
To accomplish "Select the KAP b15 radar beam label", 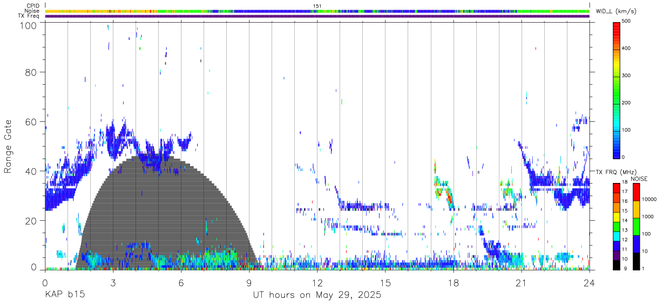I will (x=64, y=295).
